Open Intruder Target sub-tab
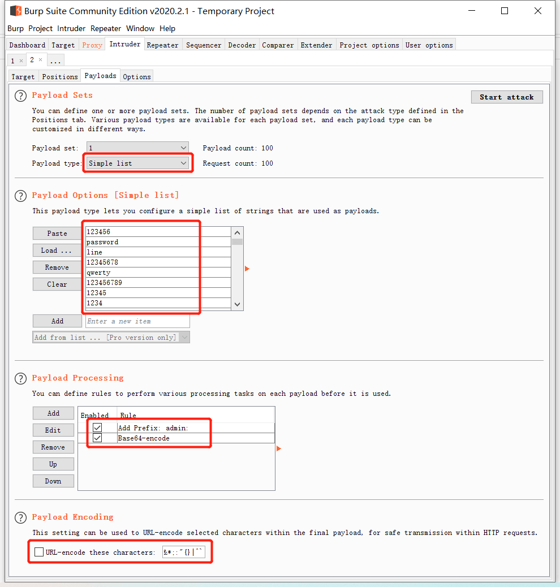The image size is (560, 587). pos(23,76)
